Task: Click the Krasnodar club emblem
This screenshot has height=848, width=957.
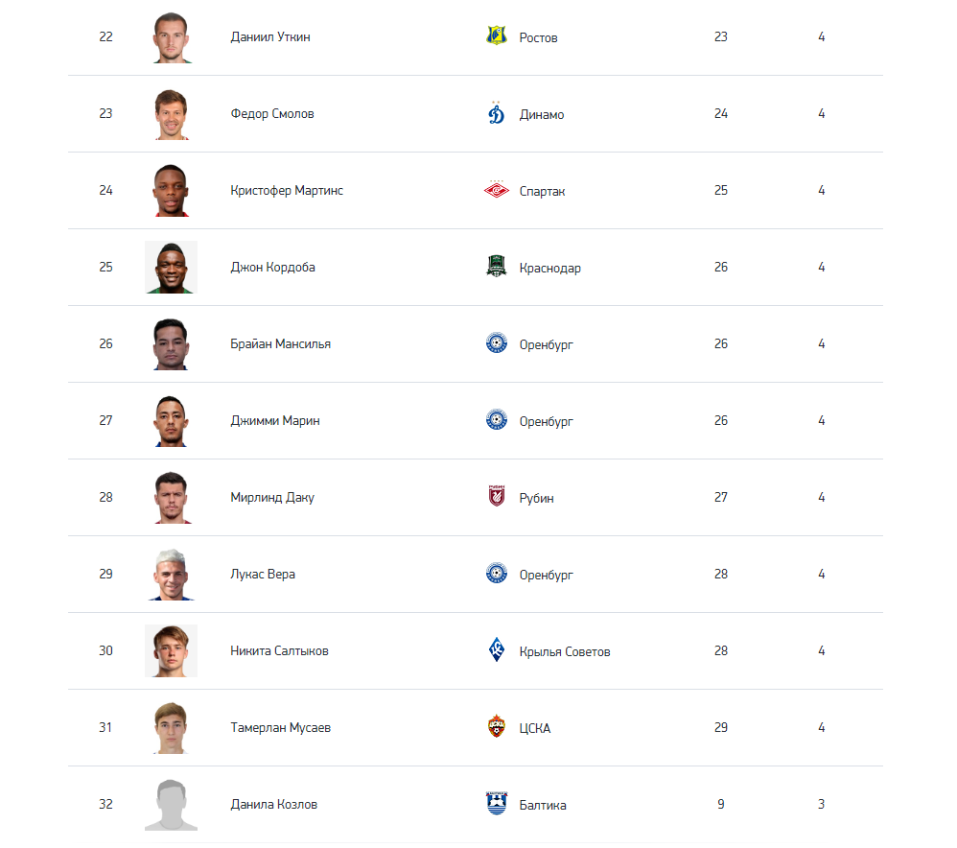Action: [x=496, y=267]
